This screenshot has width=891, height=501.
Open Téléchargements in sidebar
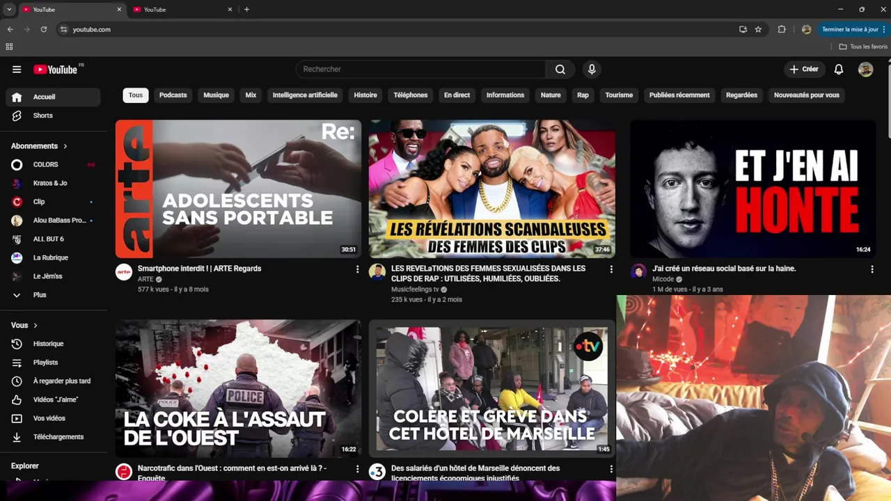pos(53,437)
